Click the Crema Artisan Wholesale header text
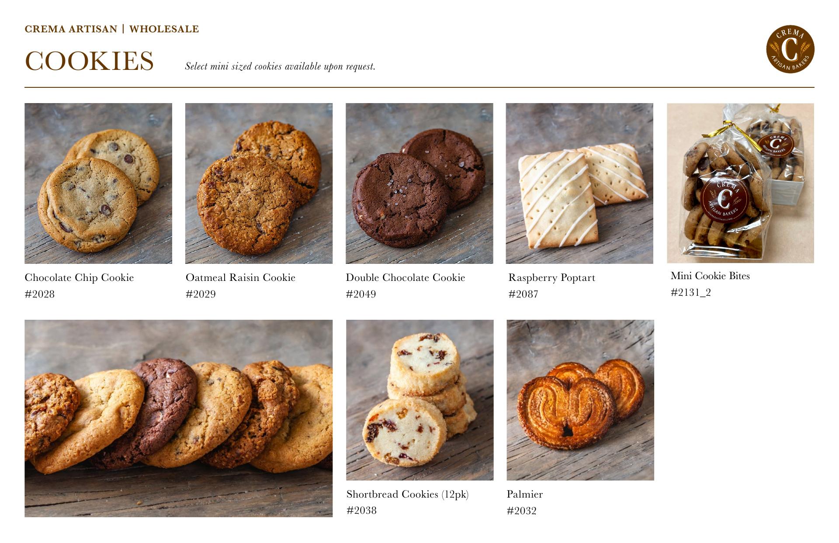839x543 pixels. click(x=112, y=29)
